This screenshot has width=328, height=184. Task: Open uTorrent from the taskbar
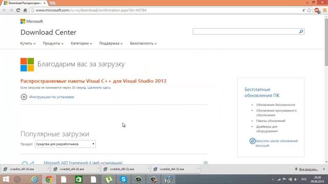[x=109, y=179]
